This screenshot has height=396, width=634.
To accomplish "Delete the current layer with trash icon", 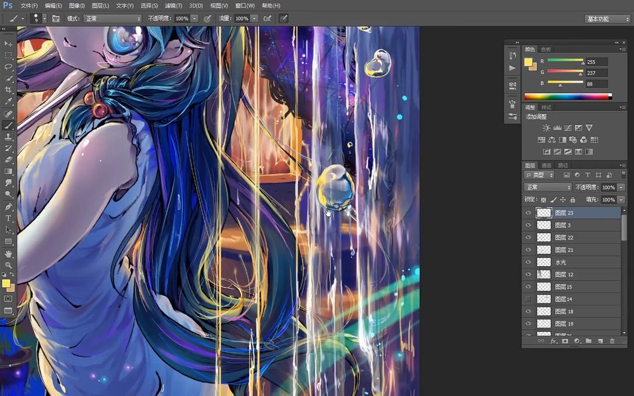I will [612, 341].
